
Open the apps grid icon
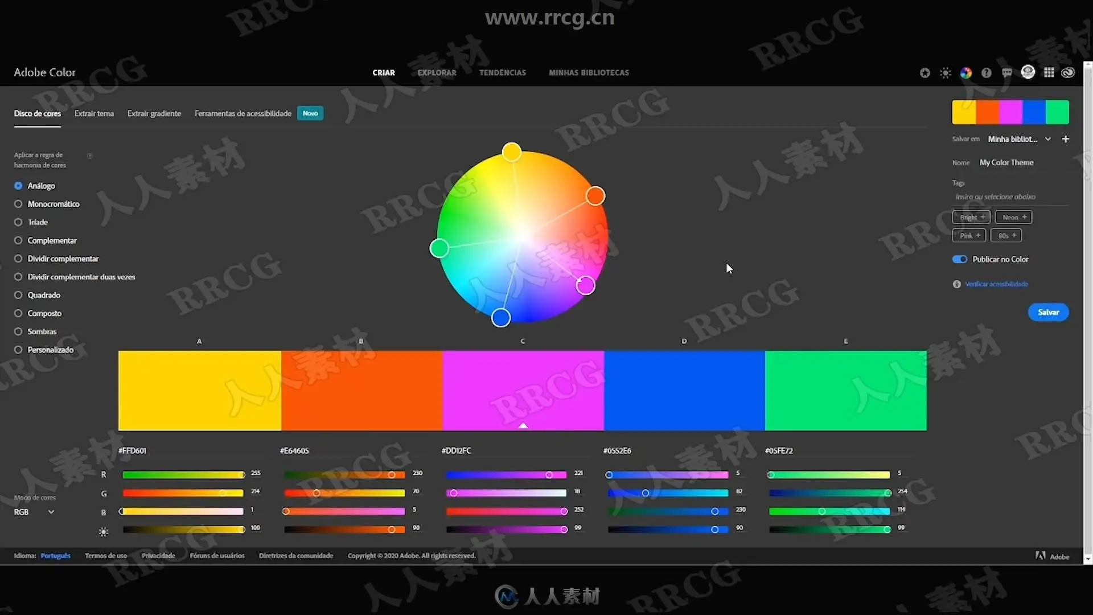[1049, 72]
